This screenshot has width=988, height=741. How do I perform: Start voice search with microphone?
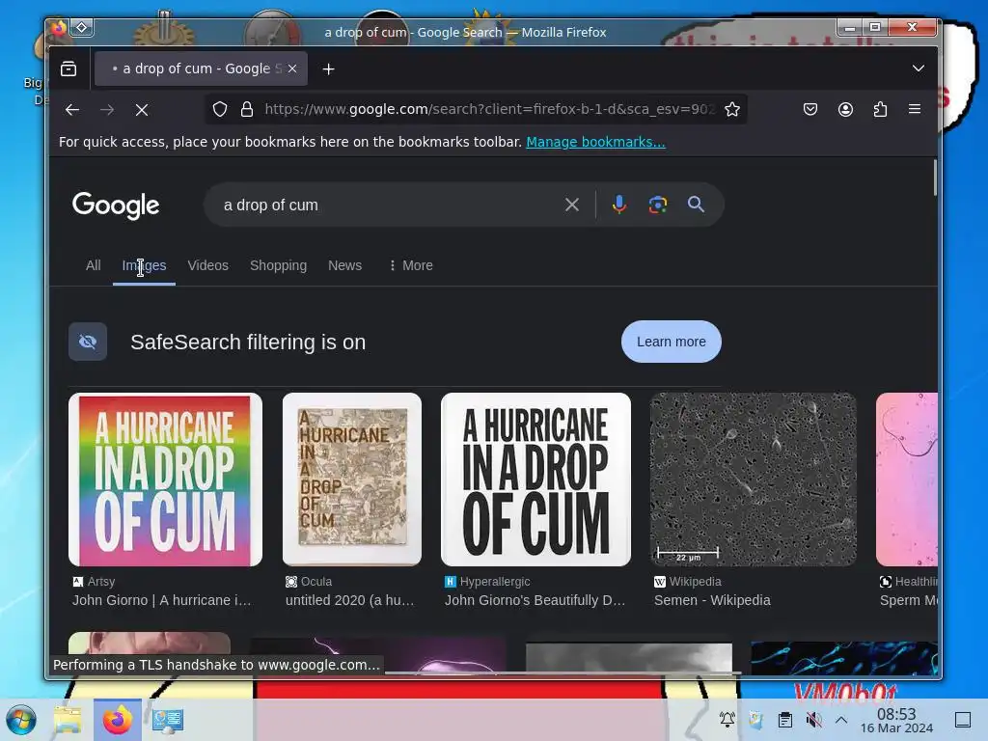coord(619,205)
